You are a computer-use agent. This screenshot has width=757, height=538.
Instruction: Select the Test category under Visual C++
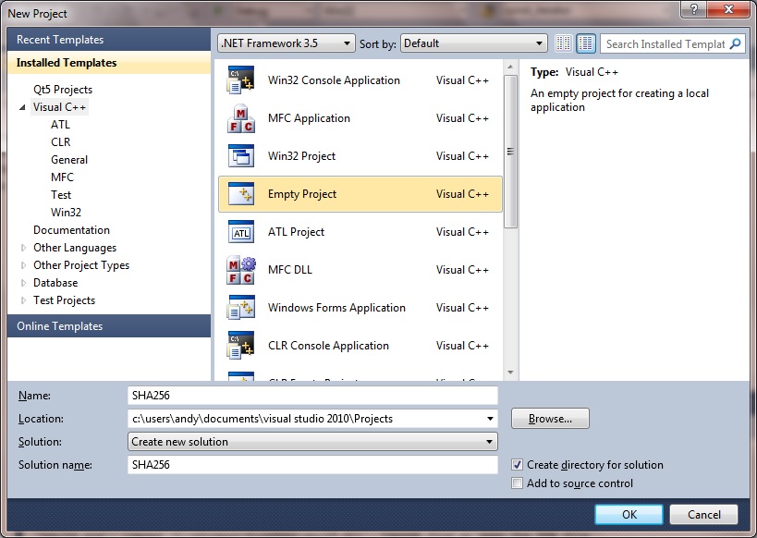pos(61,195)
